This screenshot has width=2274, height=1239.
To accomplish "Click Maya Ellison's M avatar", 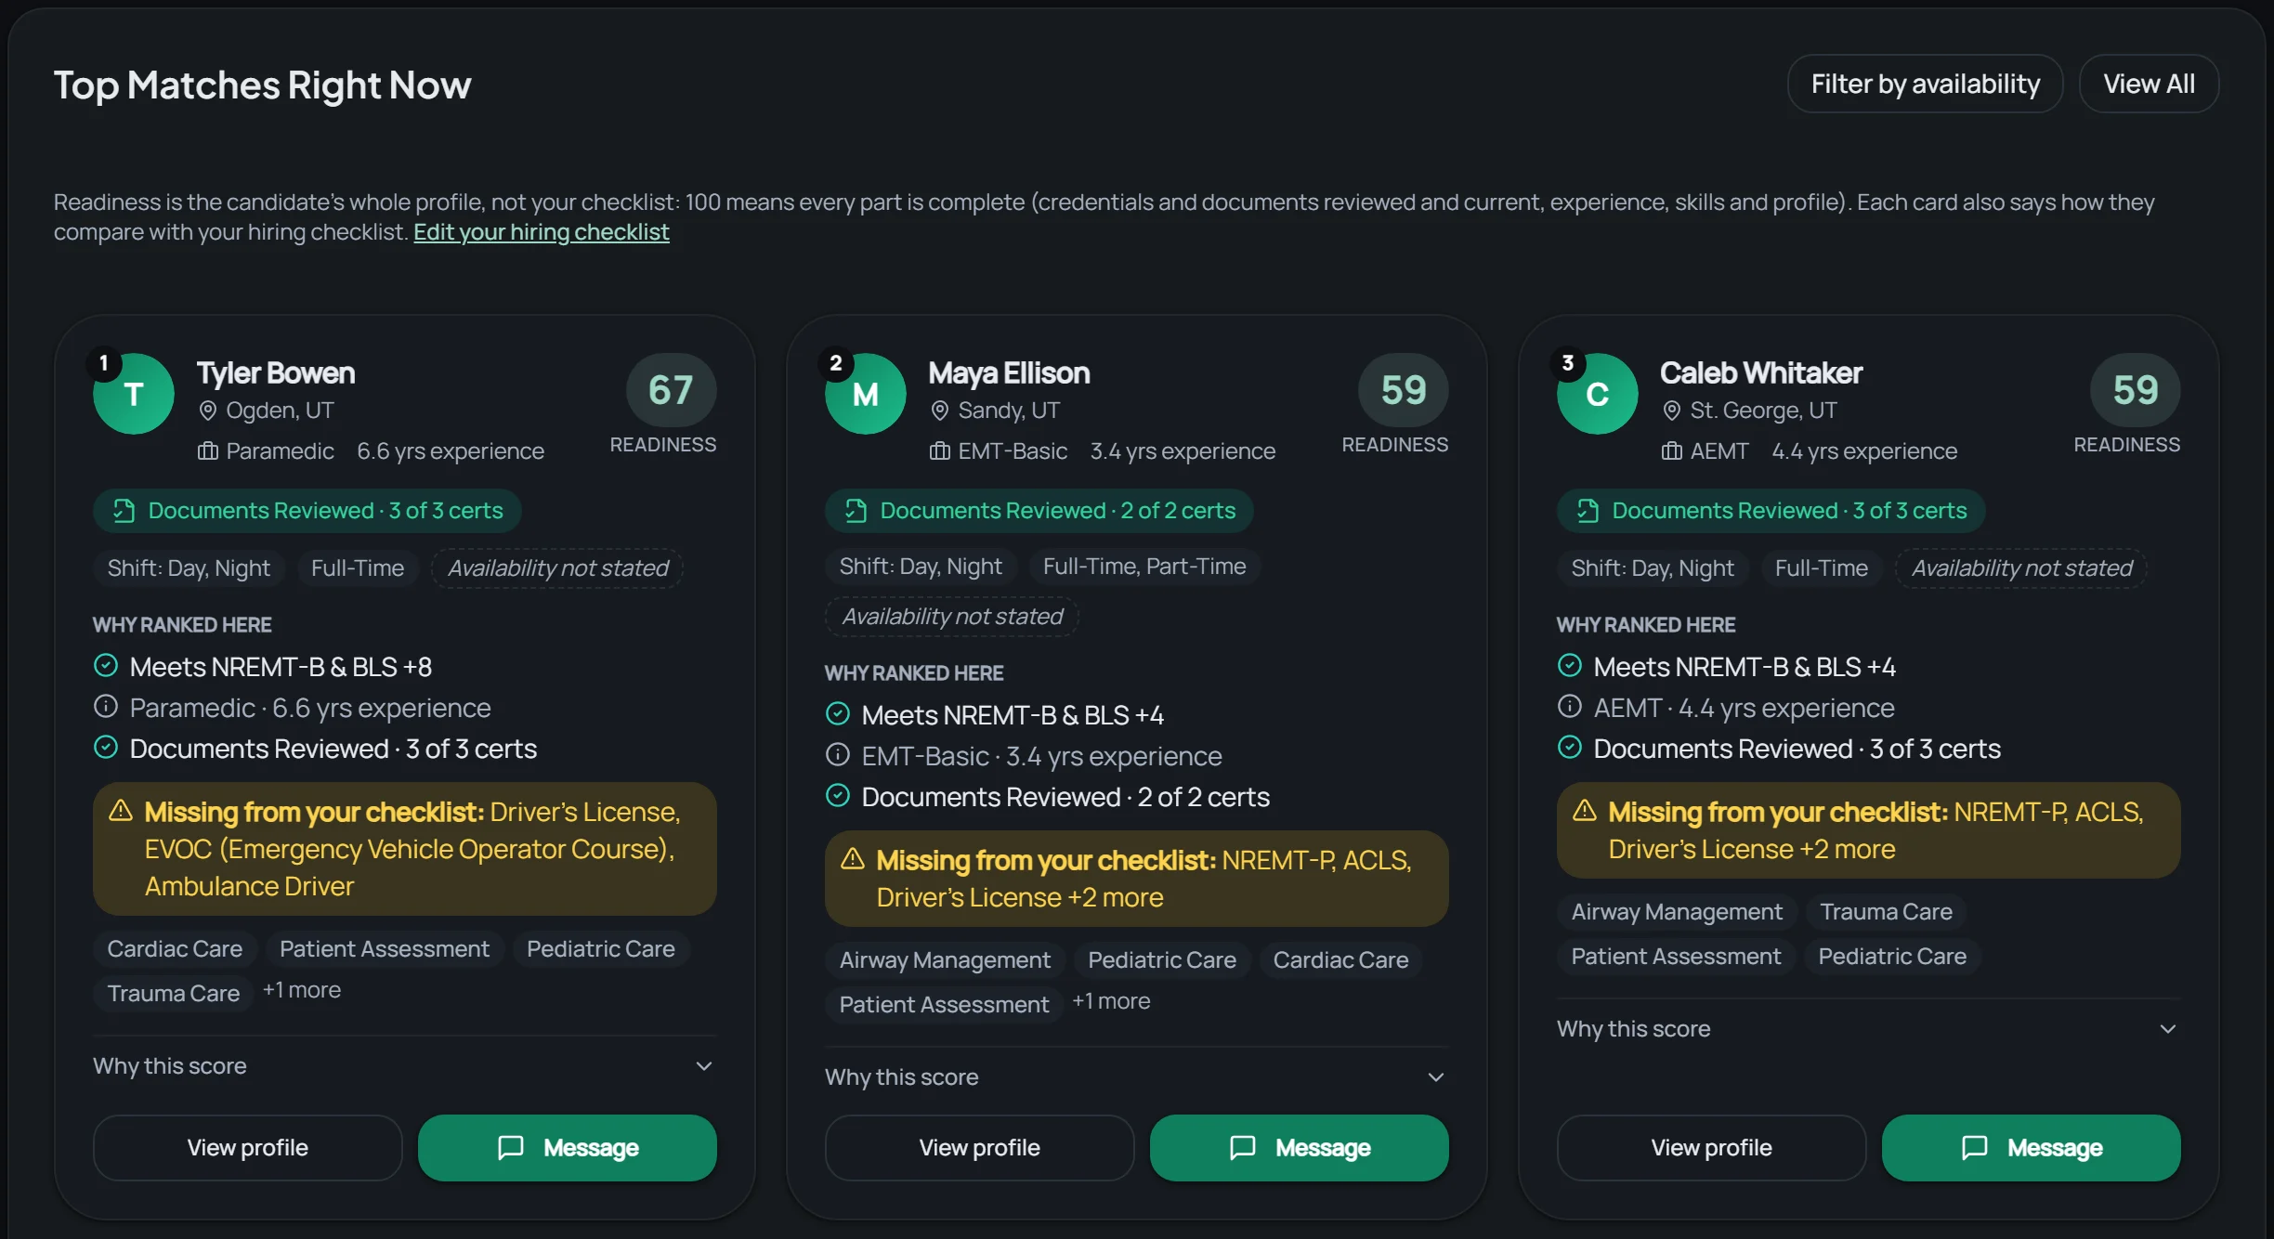I will (866, 394).
